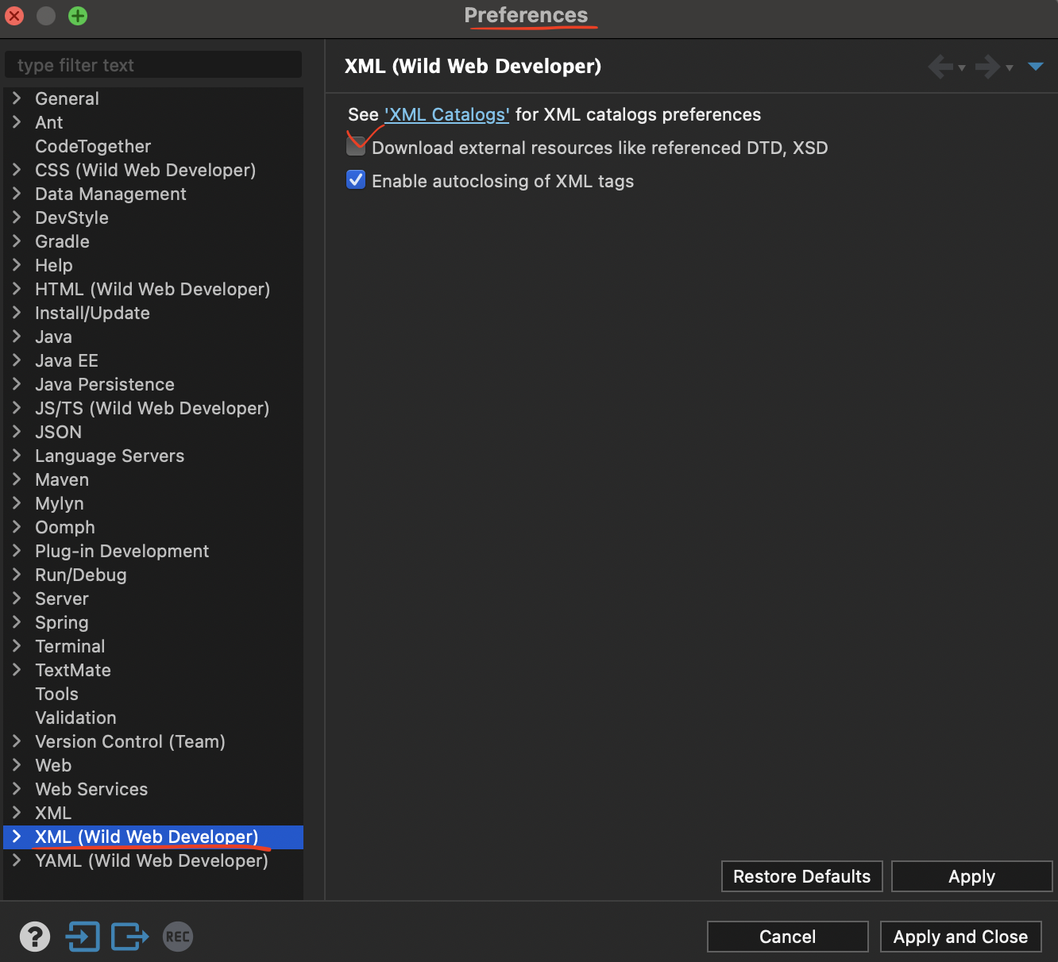Go back with the left arrow icon
This screenshot has height=962, width=1058.
tap(941, 67)
